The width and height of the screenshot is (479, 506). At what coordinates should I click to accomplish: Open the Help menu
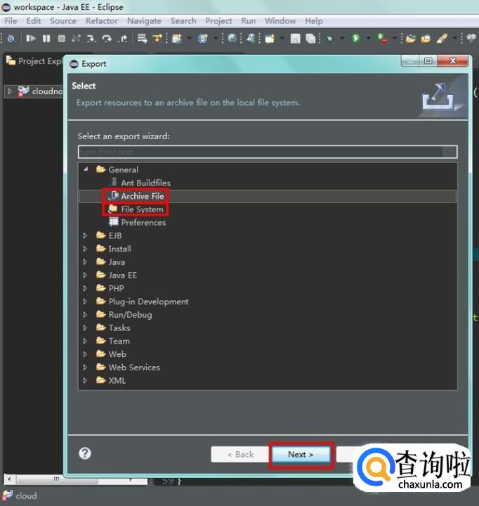point(314,21)
